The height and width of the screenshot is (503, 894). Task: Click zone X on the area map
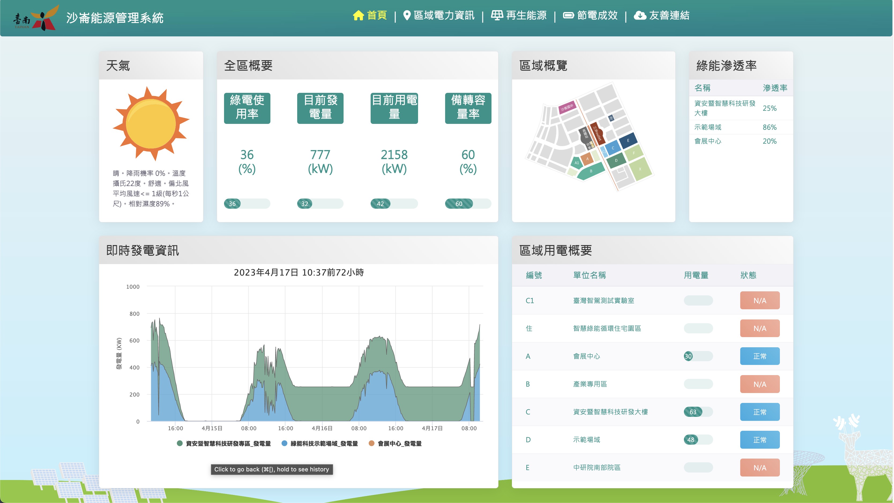click(640, 169)
